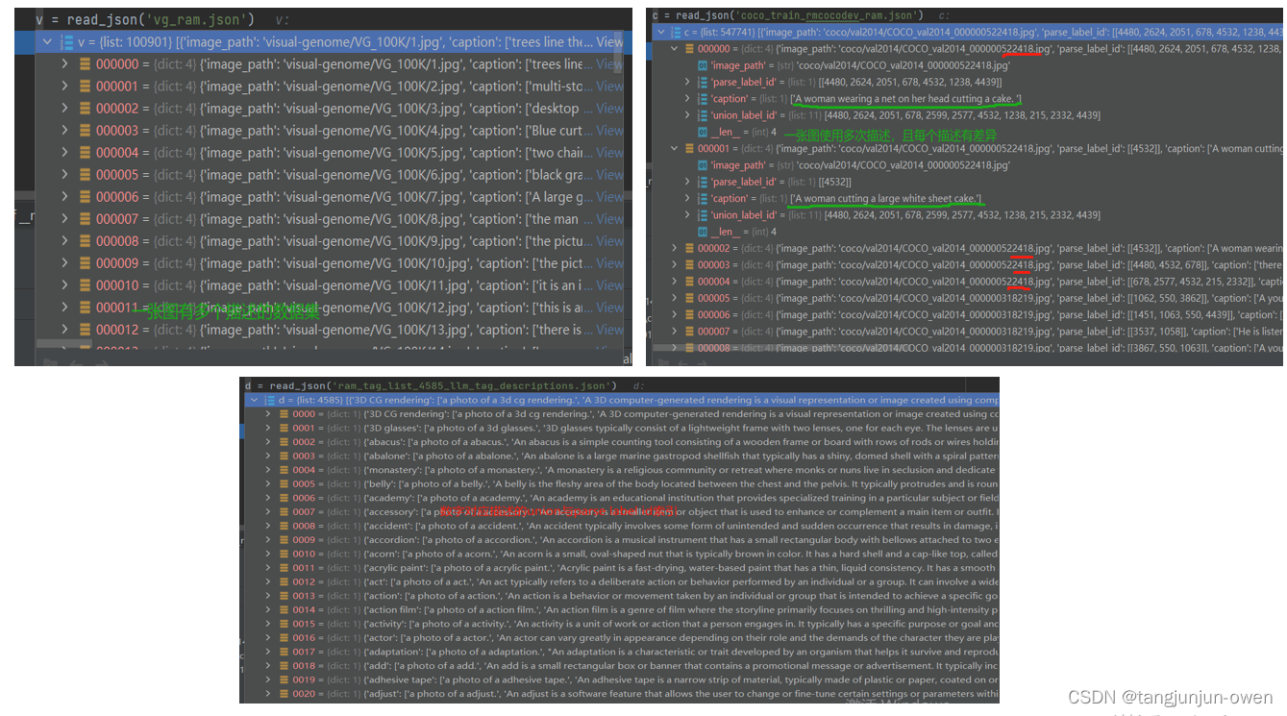Expand caption list 'A woman cutting a large white sheet cake'
The height and width of the screenshot is (716, 1287).
[x=687, y=199]
